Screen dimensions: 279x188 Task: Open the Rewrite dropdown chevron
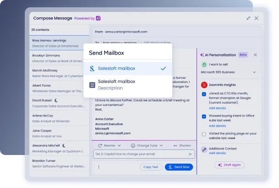point(119,146)
